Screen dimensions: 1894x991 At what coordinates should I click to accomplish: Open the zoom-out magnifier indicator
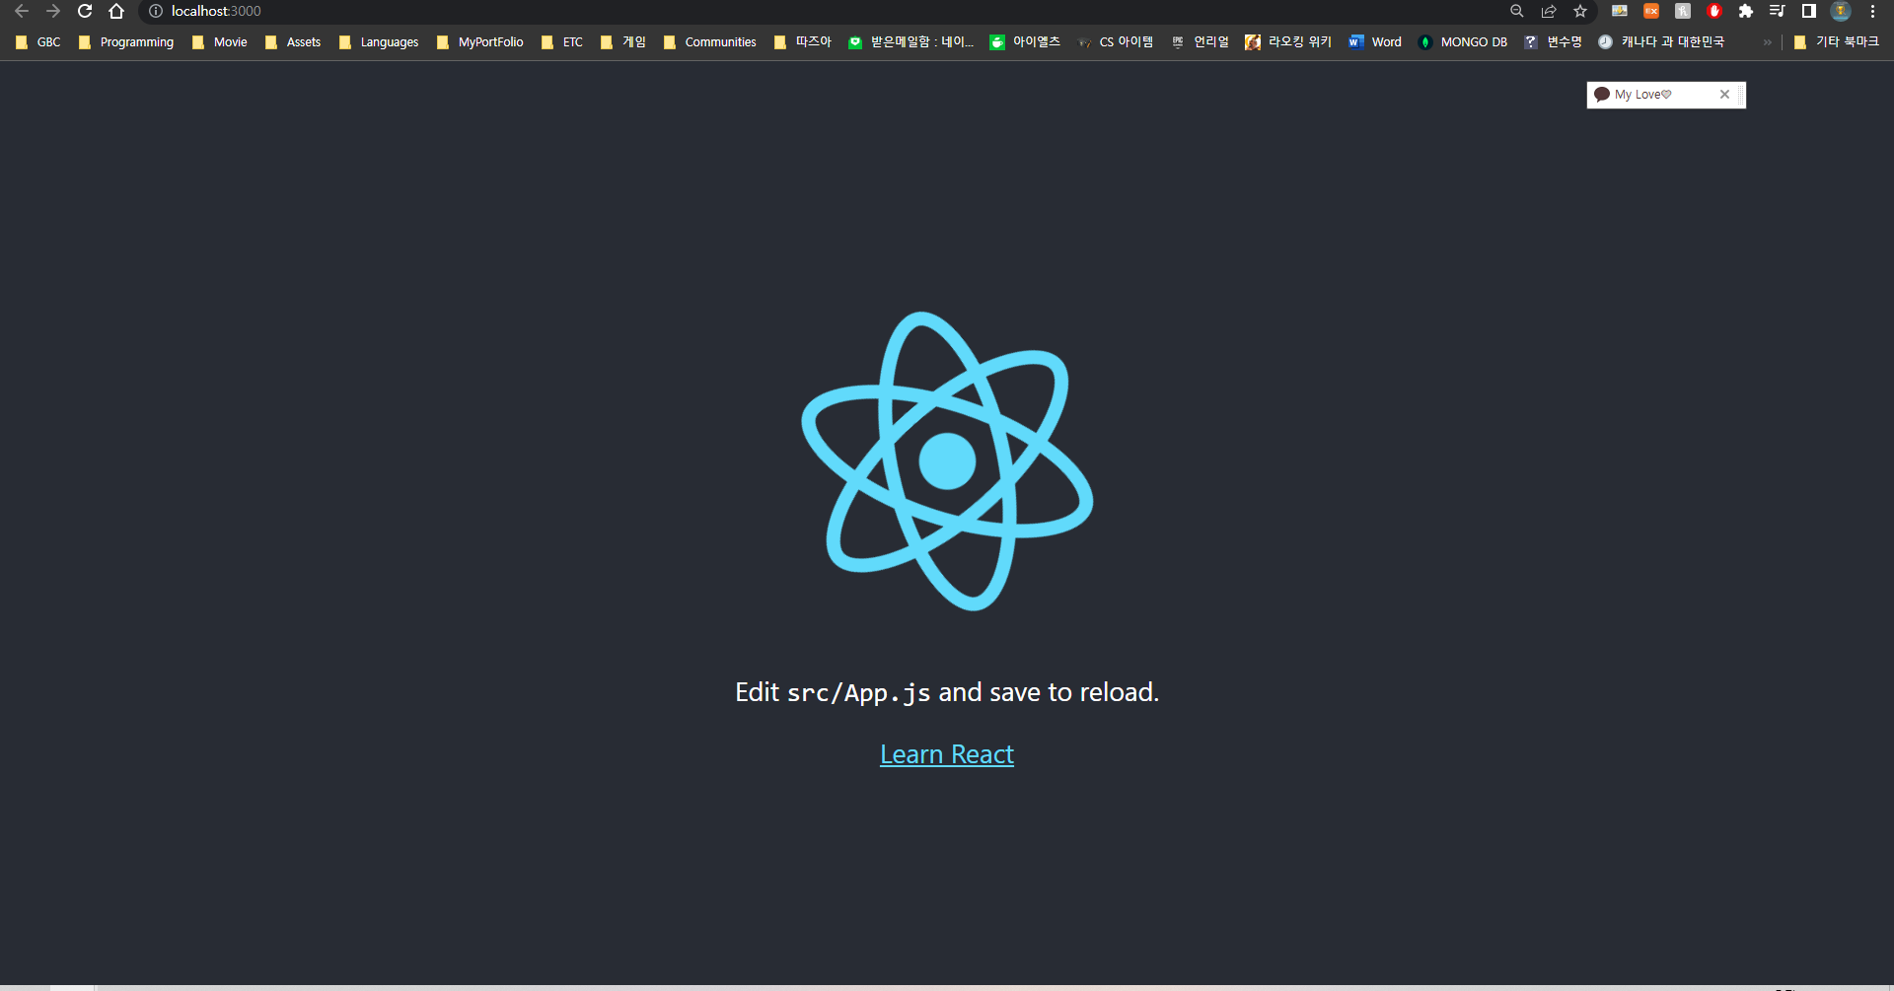pyautogui.click(x=1517, y=11)
